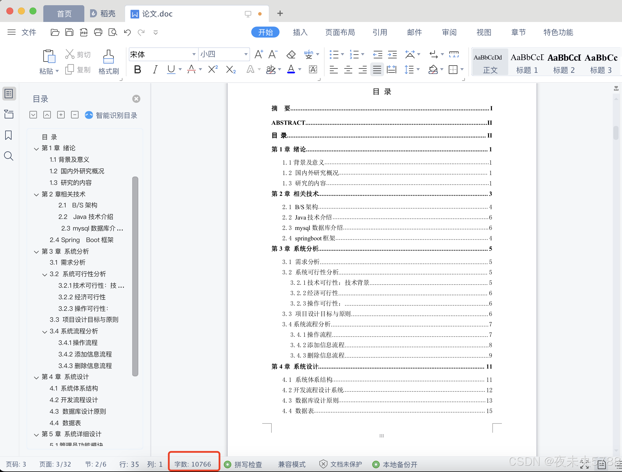This screenshot has width=622, height=472.
Task: Close the 目录 navigation pane
Action: 136,99
